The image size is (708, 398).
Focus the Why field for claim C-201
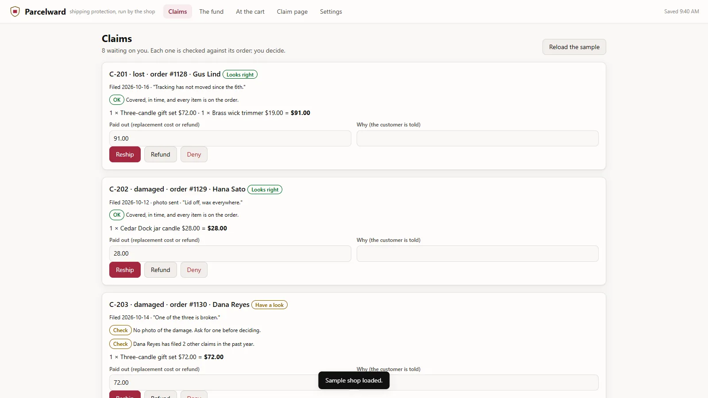click(x=477, y=138)
